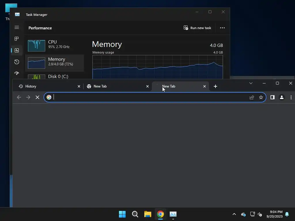Open Task Manager hamburger navigation menu

point(17,27)
